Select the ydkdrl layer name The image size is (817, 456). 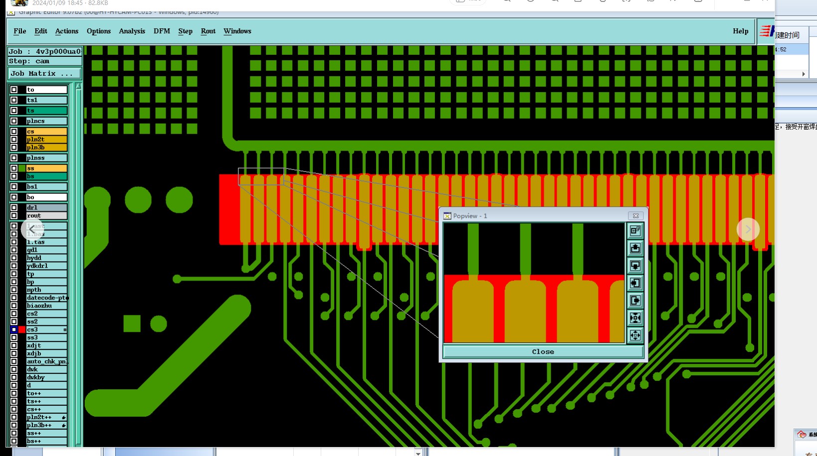tap(46, 266)
